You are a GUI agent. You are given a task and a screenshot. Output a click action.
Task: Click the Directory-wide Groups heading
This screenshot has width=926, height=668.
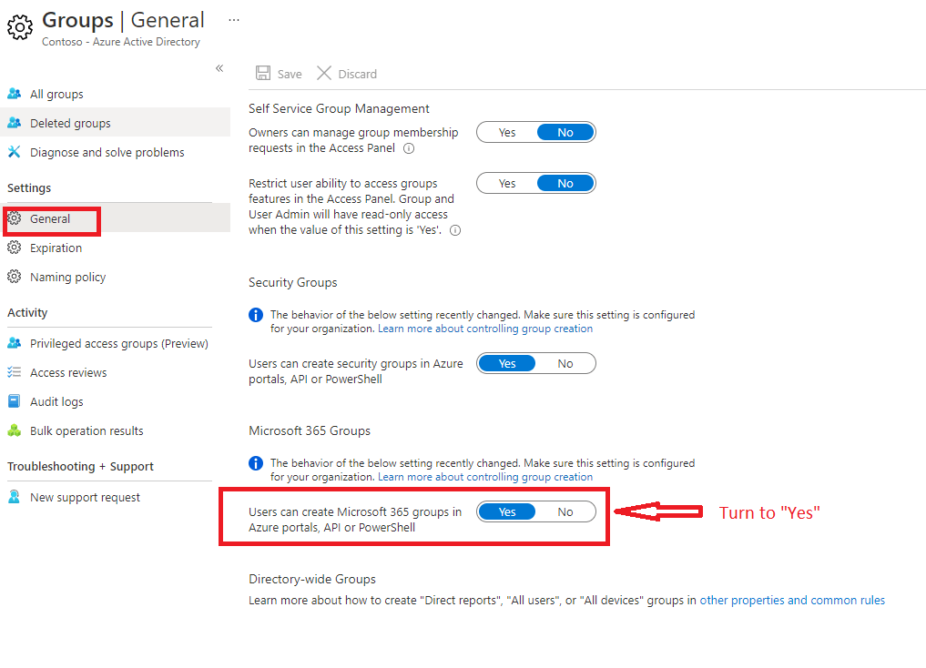pyautogui.click(x=311, y=579)
